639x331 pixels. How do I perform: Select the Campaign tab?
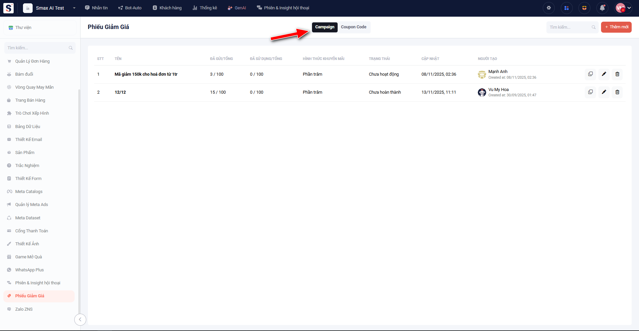[x=325, y=27]
